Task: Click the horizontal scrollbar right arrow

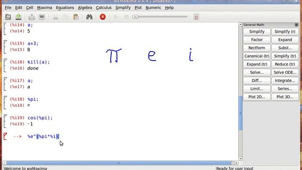Action: [x=236, y=163]
